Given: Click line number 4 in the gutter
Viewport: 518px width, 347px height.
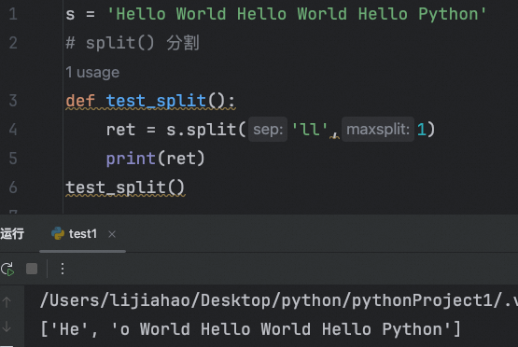Looking at the screenshot, I should click(13, 129).
